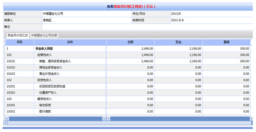Image resolution: width=256 pixels, height=132 pixels.
Task: Click the bottom page horizontal scrollbar track
Action: point(129,123)
